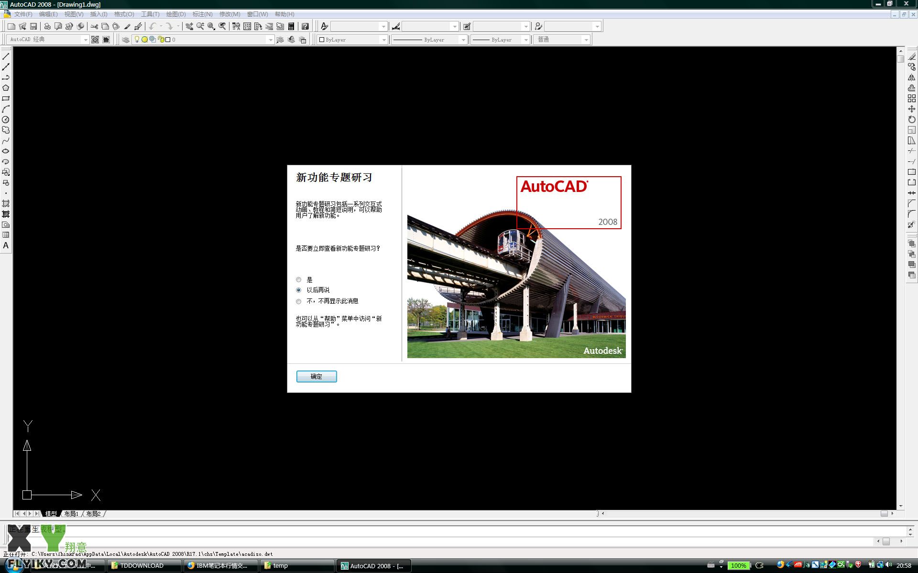Viewport: 918px width, 573px height.
Task: Click the Plot print icon
Action: point(47,26)
